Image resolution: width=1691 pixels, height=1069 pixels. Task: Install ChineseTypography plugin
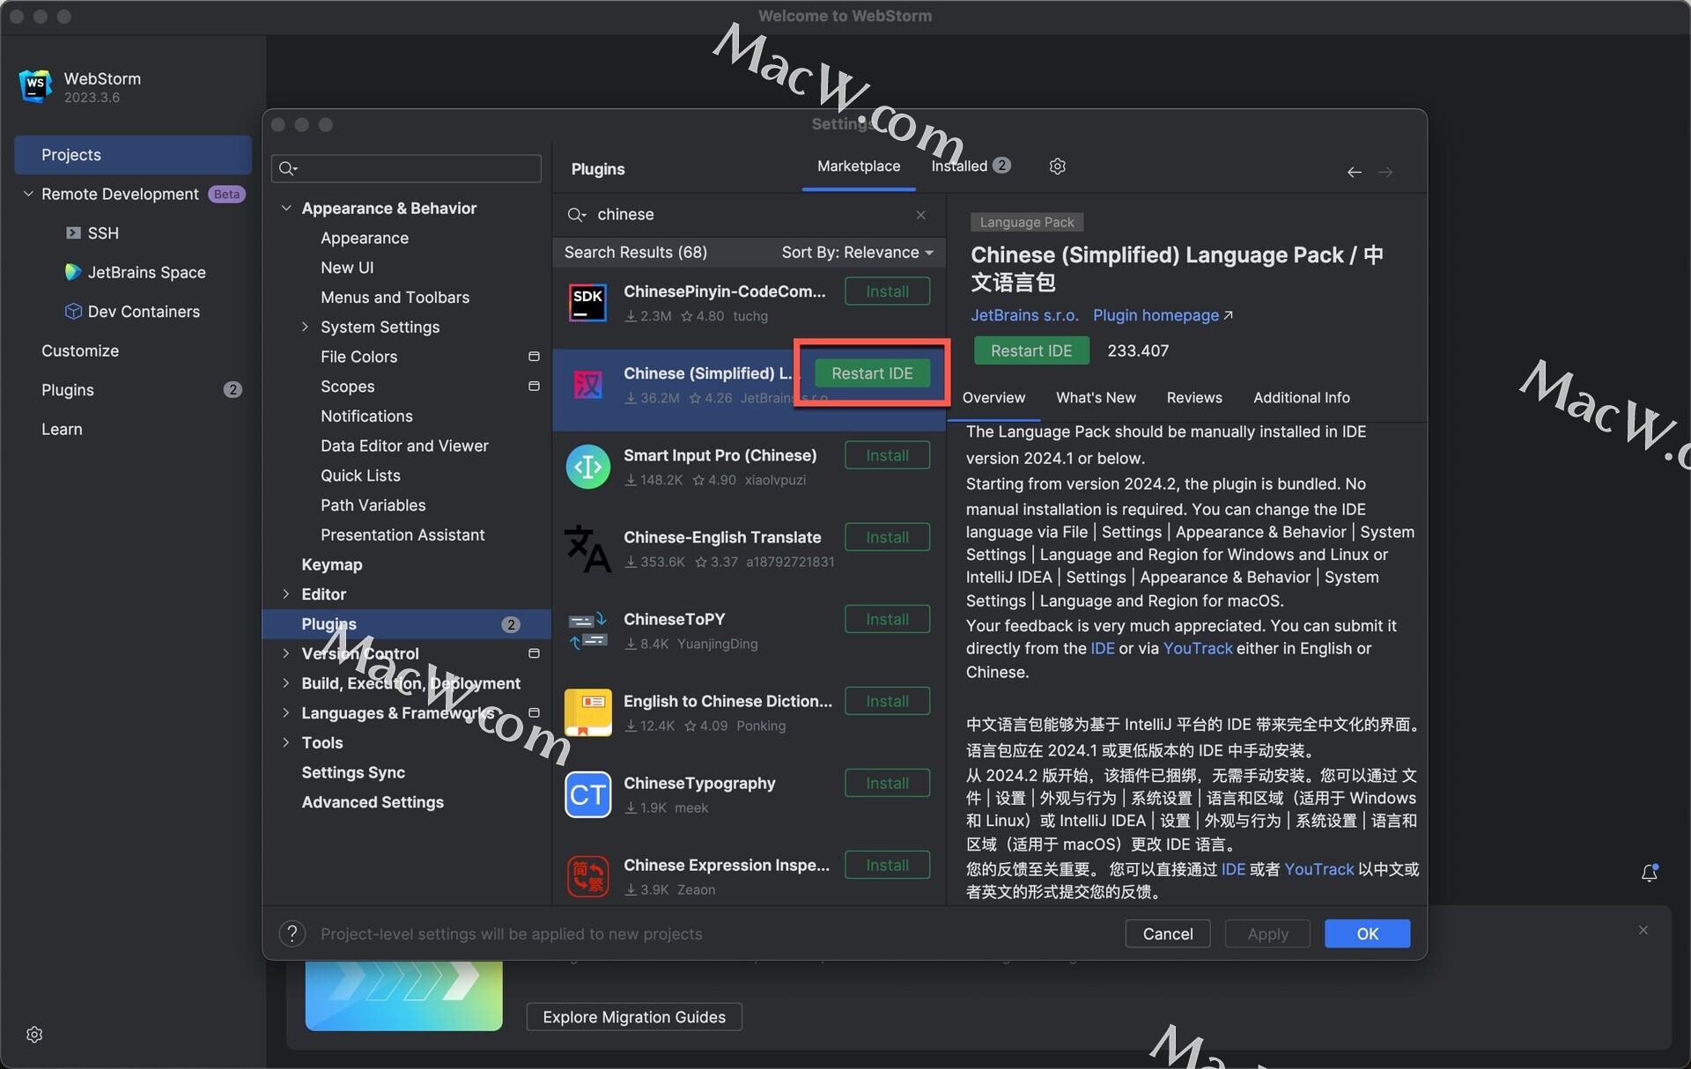click(887, 783)
